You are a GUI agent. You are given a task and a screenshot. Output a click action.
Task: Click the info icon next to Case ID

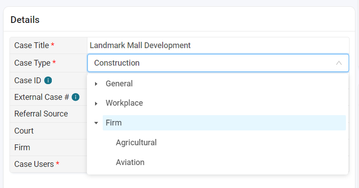click(x=48, y=81)
